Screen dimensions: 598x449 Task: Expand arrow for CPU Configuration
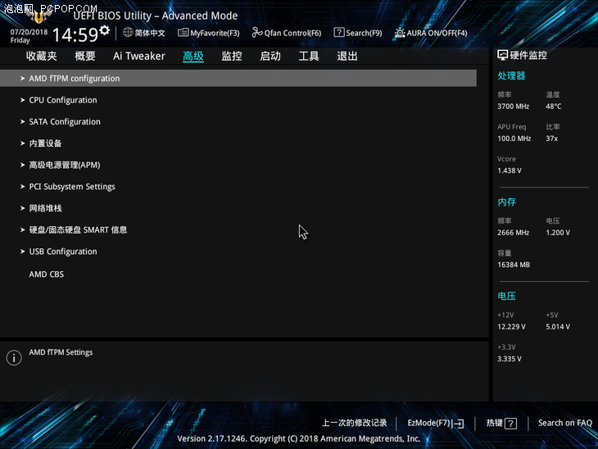click(x=22, y=100)
